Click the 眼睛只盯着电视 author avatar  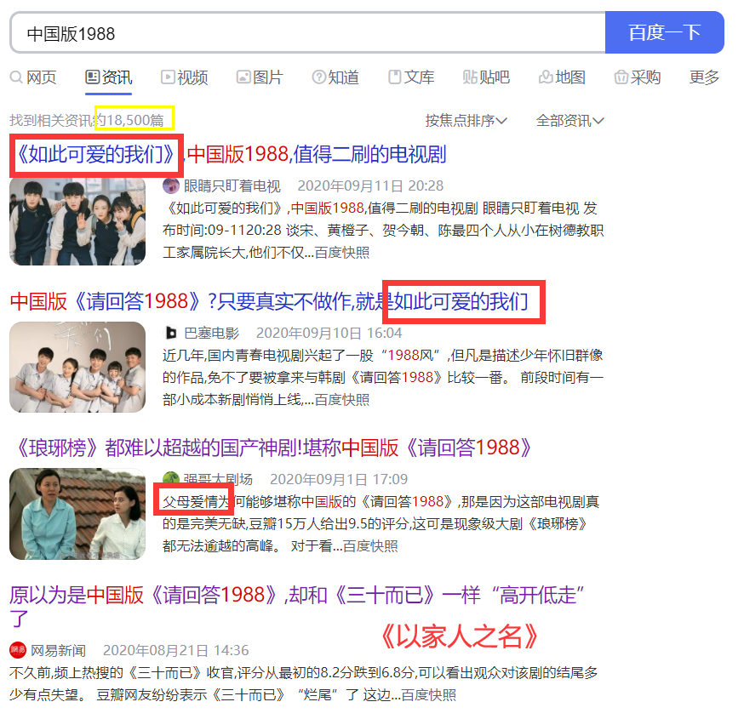pyautogui.click(x=171, y=185)
